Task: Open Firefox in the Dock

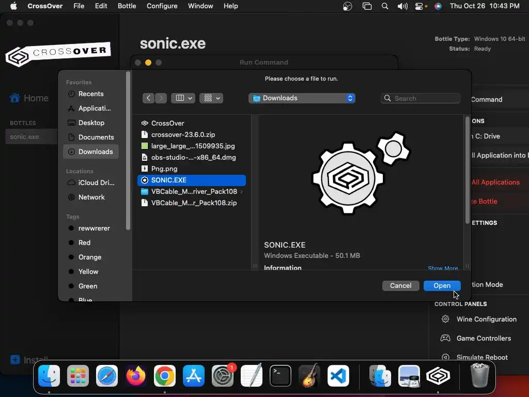Action: click(136, 376)
